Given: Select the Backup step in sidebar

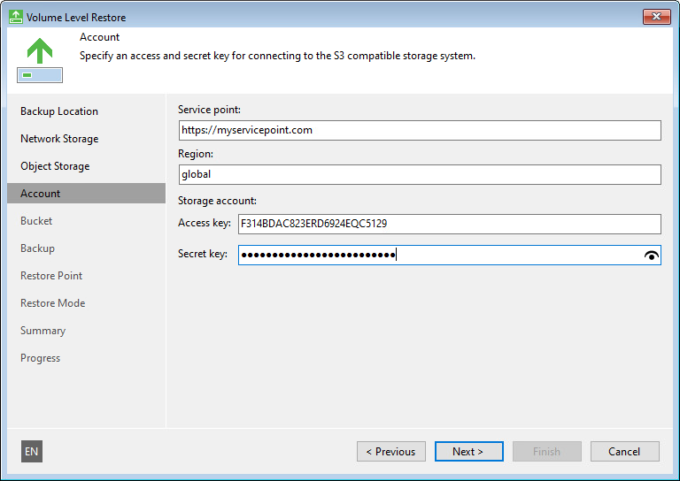Looking at the screenshot, I should (38, 248).
